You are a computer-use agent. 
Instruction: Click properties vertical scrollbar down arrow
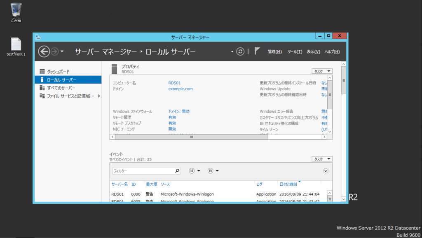click(330, 131)
